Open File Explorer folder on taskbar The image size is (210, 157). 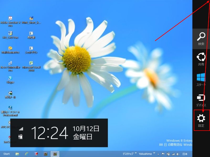coord(17,154)
